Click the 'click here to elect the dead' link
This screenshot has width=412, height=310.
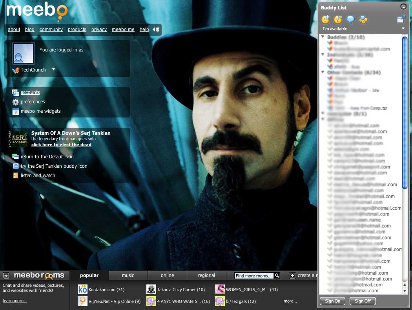coord(61,145)
